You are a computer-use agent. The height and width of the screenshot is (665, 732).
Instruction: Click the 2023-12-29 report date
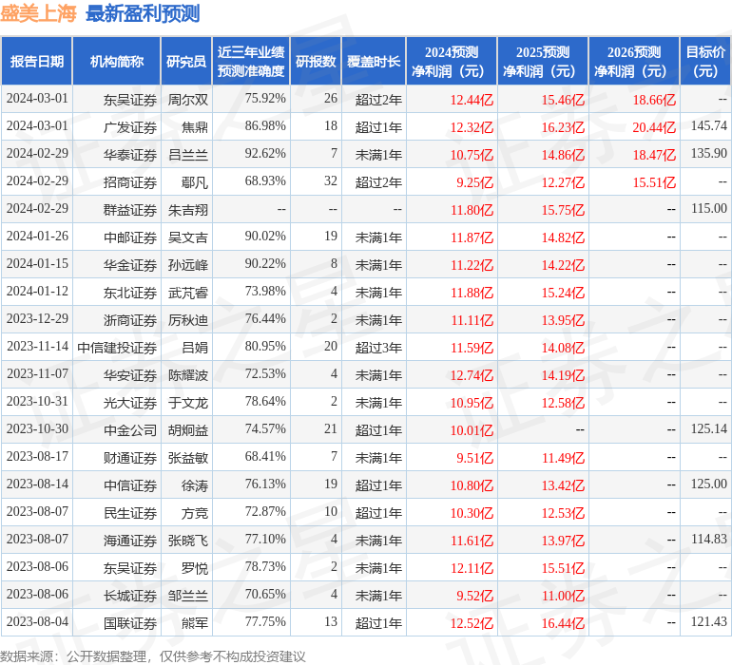37,318
